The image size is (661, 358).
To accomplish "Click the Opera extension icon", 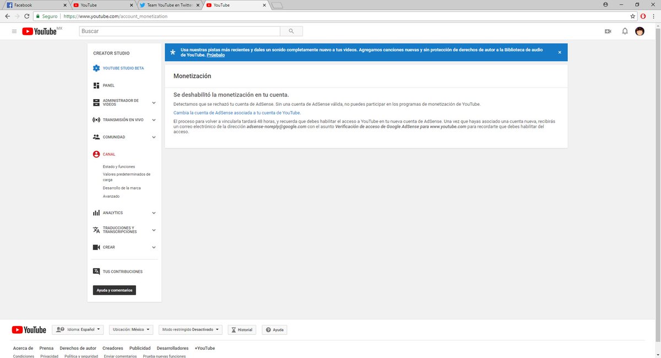I will 643,17.
